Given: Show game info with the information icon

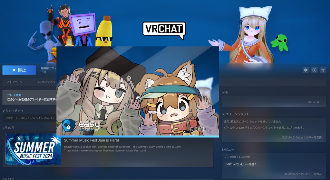Looking at the screenshot, I should click(x=314, y=70).
